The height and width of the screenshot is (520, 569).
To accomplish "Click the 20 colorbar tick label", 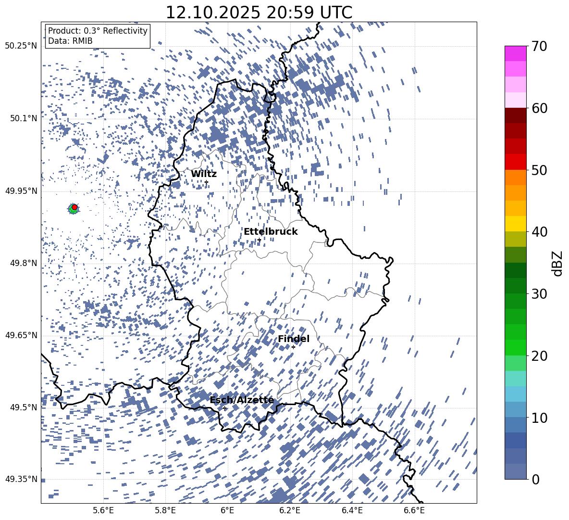I will pos(539,355).
